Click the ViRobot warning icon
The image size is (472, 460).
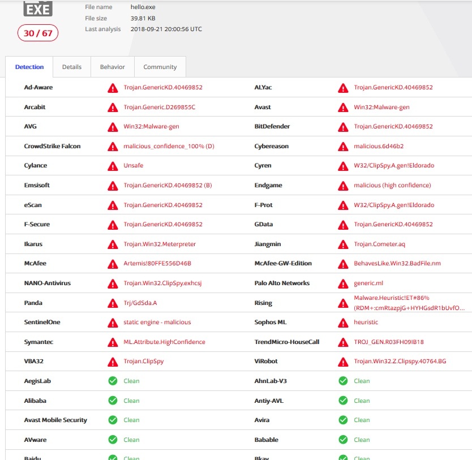tap(343, 362)
